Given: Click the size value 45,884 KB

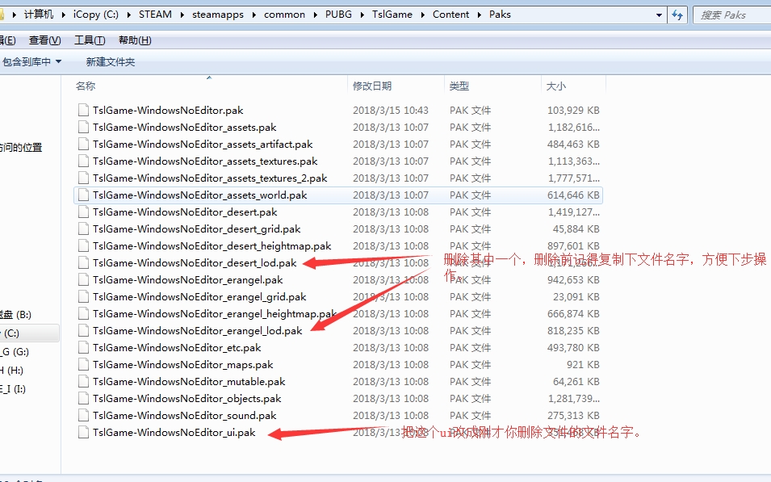Looking at the screenshot, I should click(576, 228).
